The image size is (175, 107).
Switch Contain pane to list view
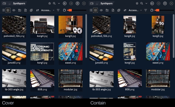click(91, 10)
